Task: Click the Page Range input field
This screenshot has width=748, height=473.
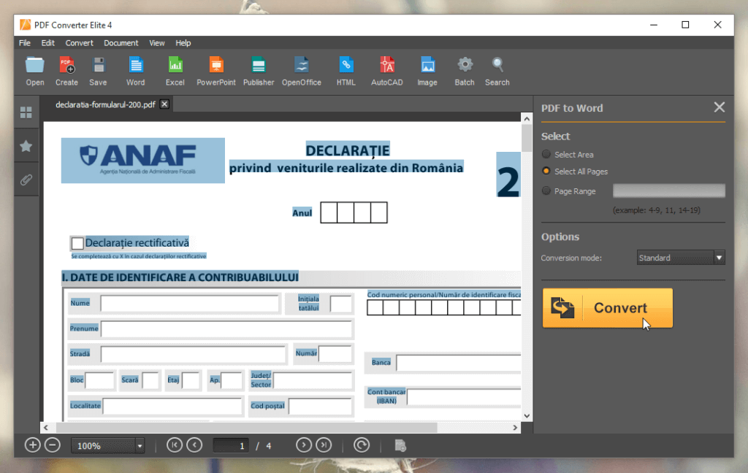Action: point(668,191)
